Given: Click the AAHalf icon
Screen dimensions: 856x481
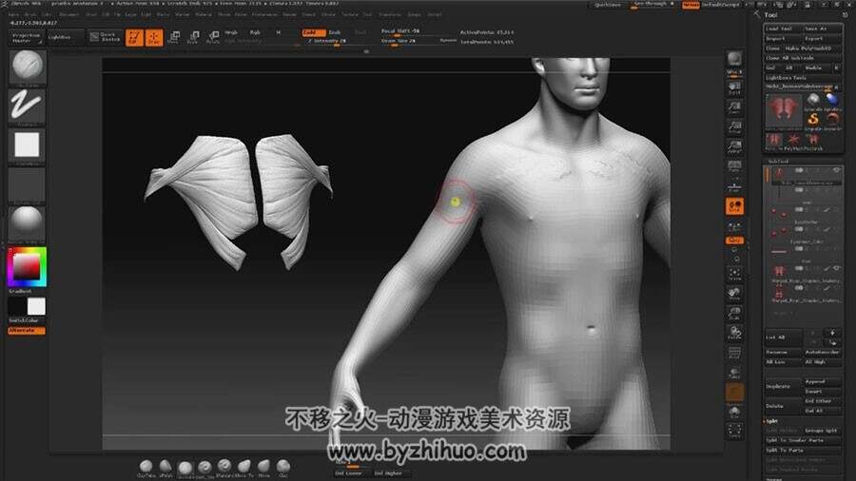Looking at the screenshot, I should click(x=734, y=146).
